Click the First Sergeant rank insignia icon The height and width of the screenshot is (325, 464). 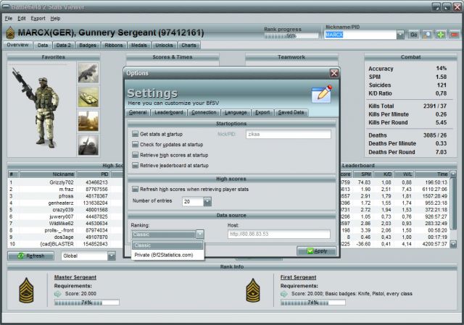click(254, 291)
